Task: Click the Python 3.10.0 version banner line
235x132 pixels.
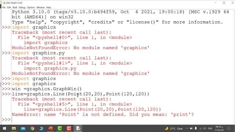Action: 120,12
